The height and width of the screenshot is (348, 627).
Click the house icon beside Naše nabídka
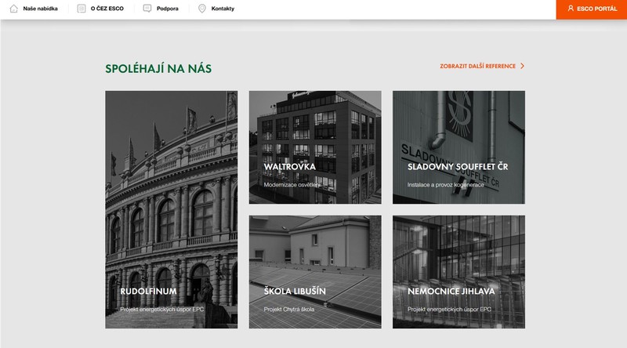pyautogui.click(x=13, y=9)
